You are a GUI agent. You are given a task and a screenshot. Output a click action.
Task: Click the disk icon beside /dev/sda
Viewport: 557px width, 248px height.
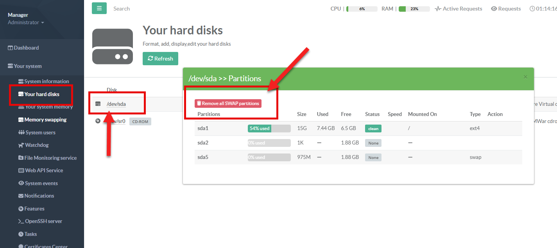98,104
